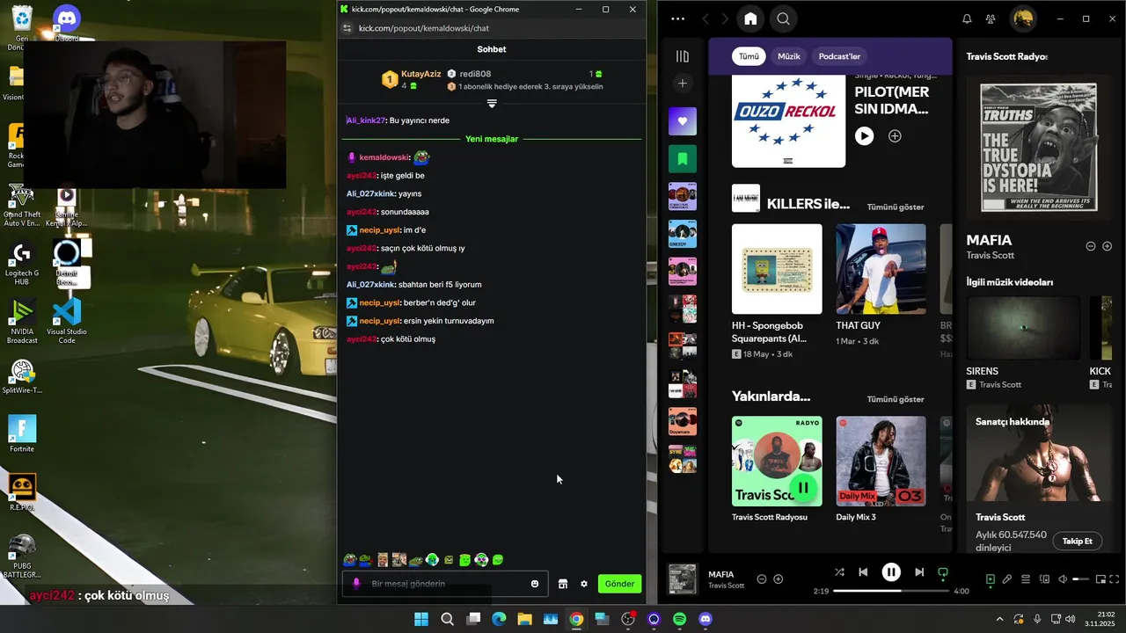Show all for Yakınlarda section

[896, 399]
